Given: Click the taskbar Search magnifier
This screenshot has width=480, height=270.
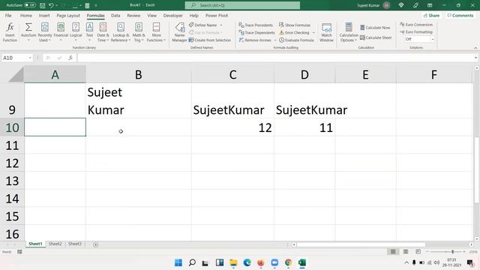Looking at the screenshot, I should click(192, 262).
